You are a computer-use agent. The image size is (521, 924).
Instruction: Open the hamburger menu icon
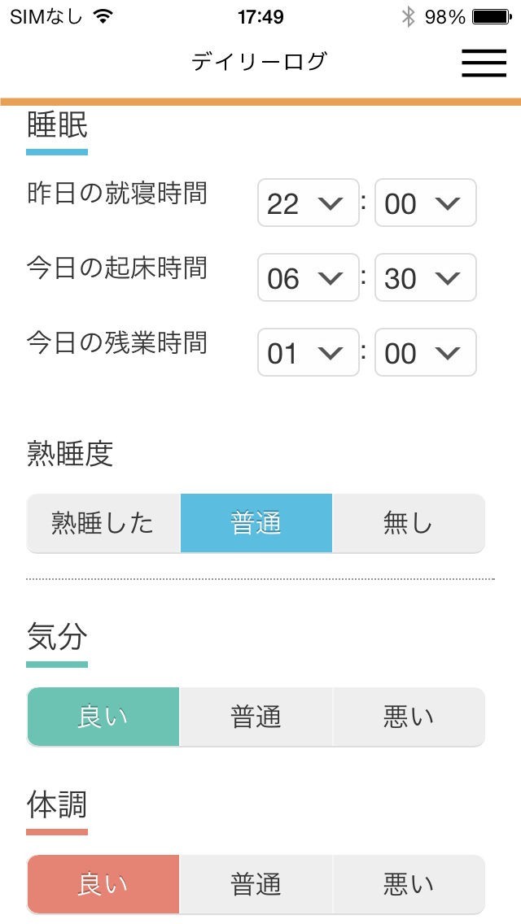[x=484, y=63]
